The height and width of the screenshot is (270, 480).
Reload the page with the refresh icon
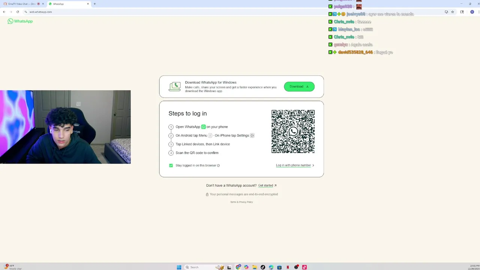(18, 12)
